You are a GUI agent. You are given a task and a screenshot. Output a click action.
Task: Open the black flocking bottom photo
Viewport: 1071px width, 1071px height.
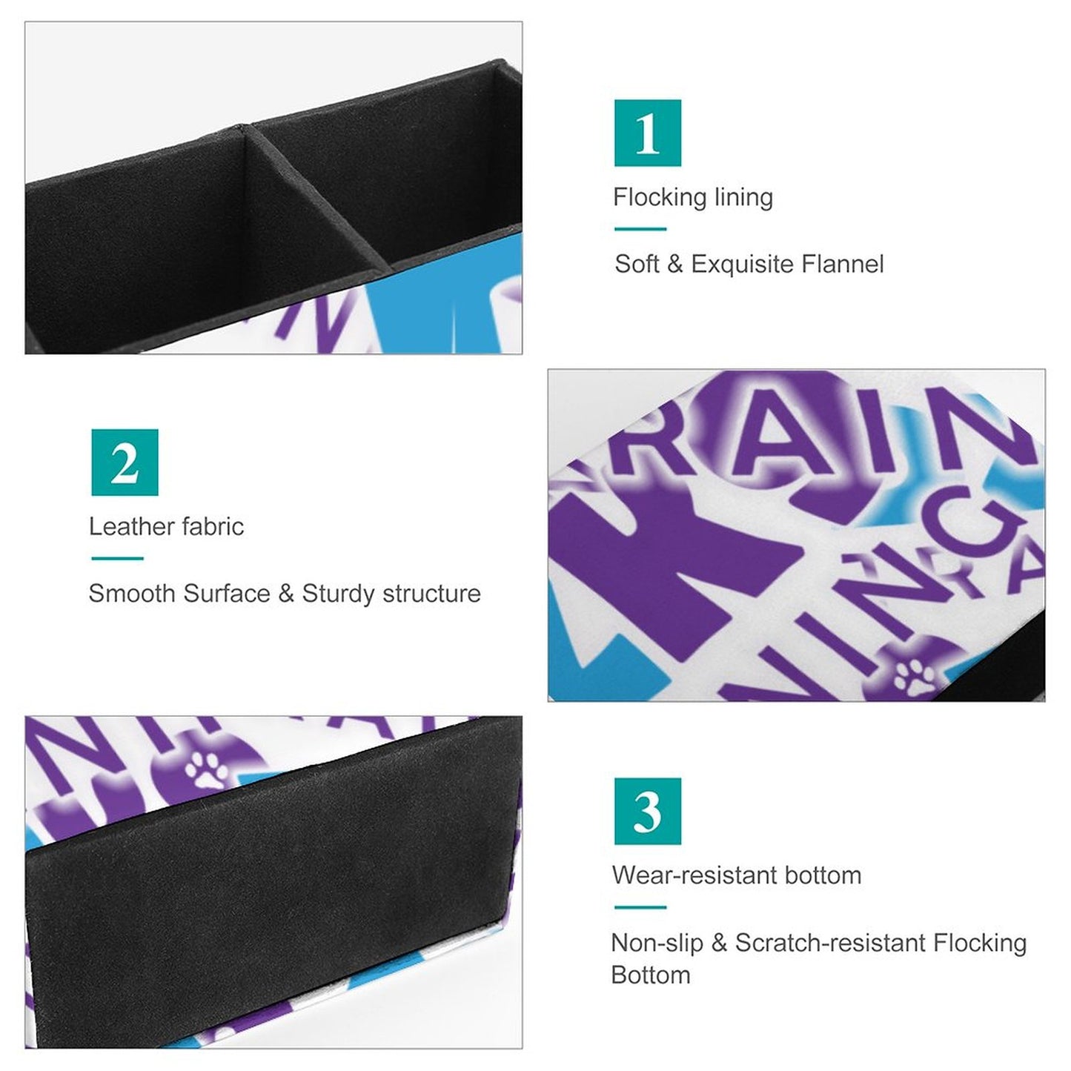273,882
